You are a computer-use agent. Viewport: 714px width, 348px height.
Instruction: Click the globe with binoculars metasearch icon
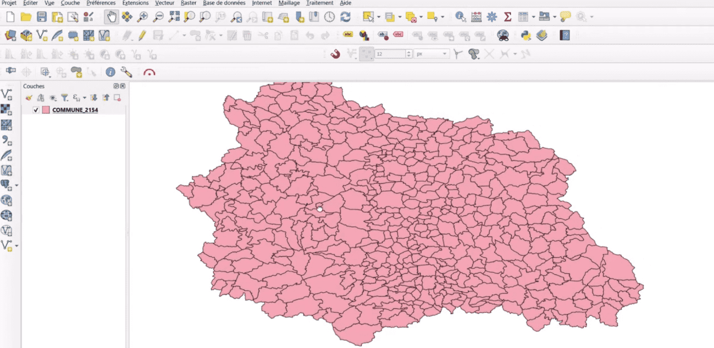tap(502, 36)
